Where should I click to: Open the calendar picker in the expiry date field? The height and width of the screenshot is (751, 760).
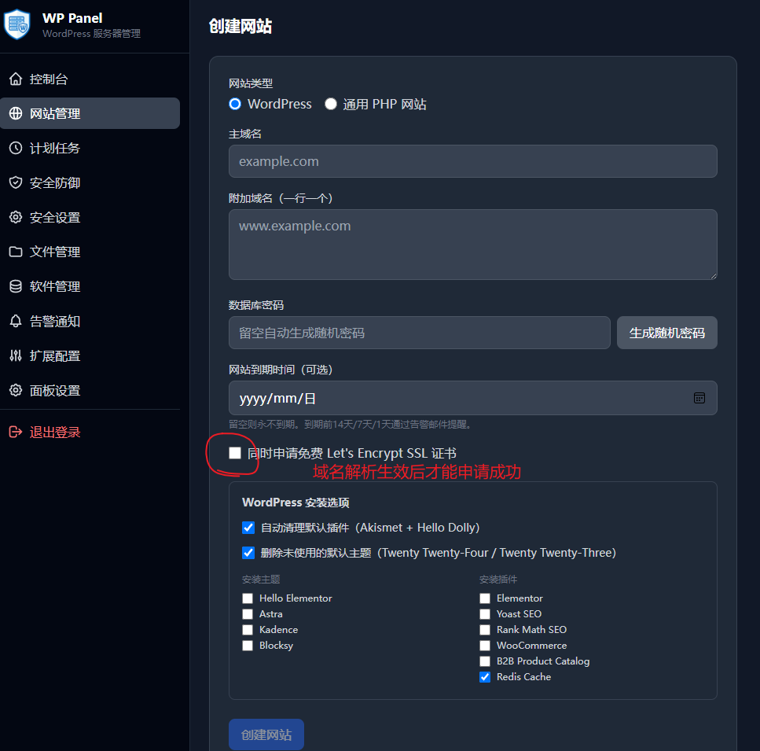(699, 398)
